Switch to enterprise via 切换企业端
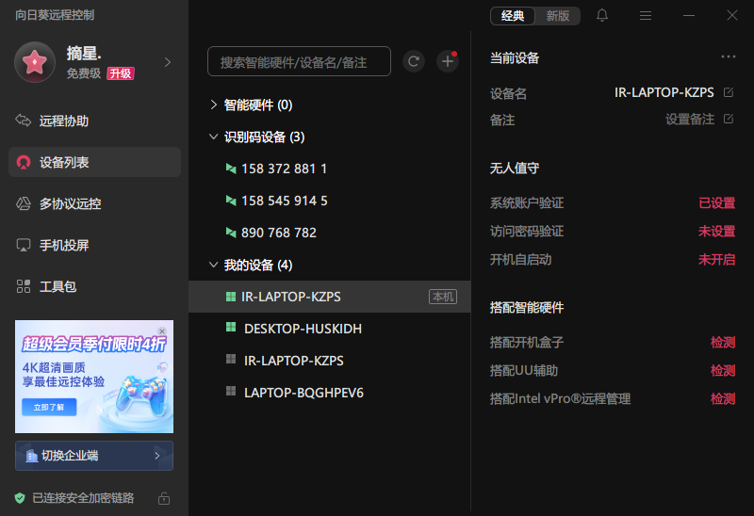Viewport: 754px width, 516px height. (94, 456)
